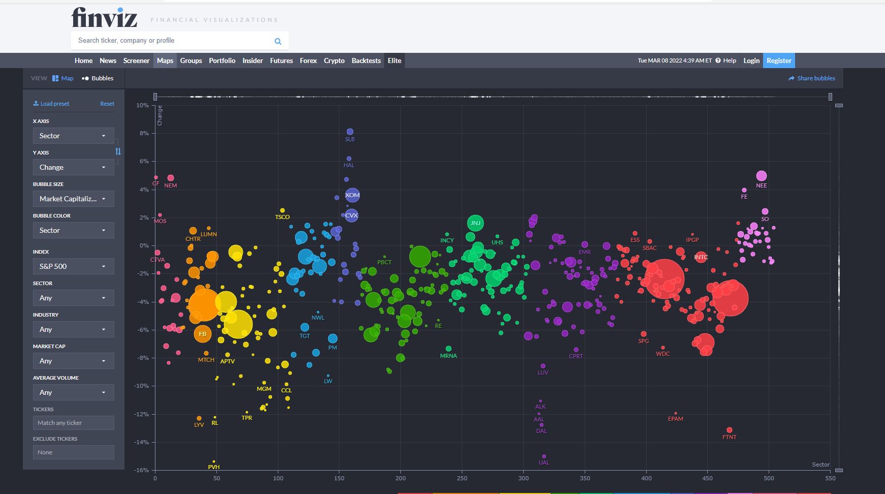Click the INTC bubble
The image size is (885, 494).
(701, 257)
